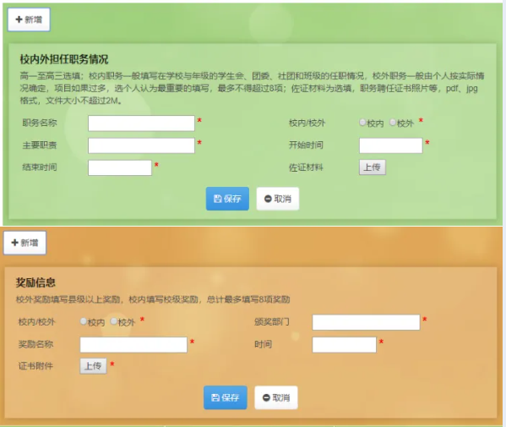Click the 奖励信息 section heading
The image size is (506, 427).
coord(35,283)
